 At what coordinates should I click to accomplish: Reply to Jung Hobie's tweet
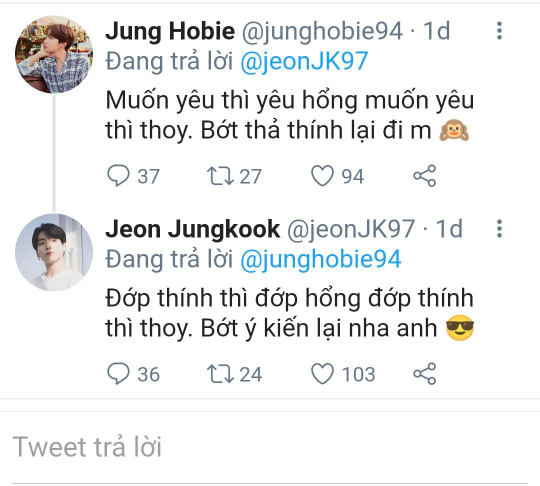pos(118,176)
